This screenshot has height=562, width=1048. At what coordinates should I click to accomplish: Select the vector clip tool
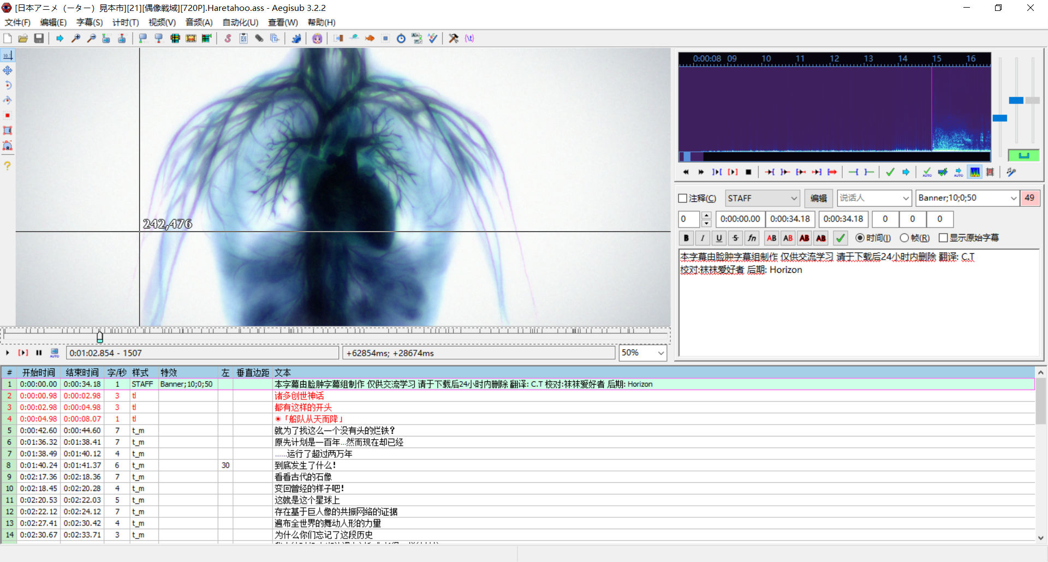[x=8, y=146]
